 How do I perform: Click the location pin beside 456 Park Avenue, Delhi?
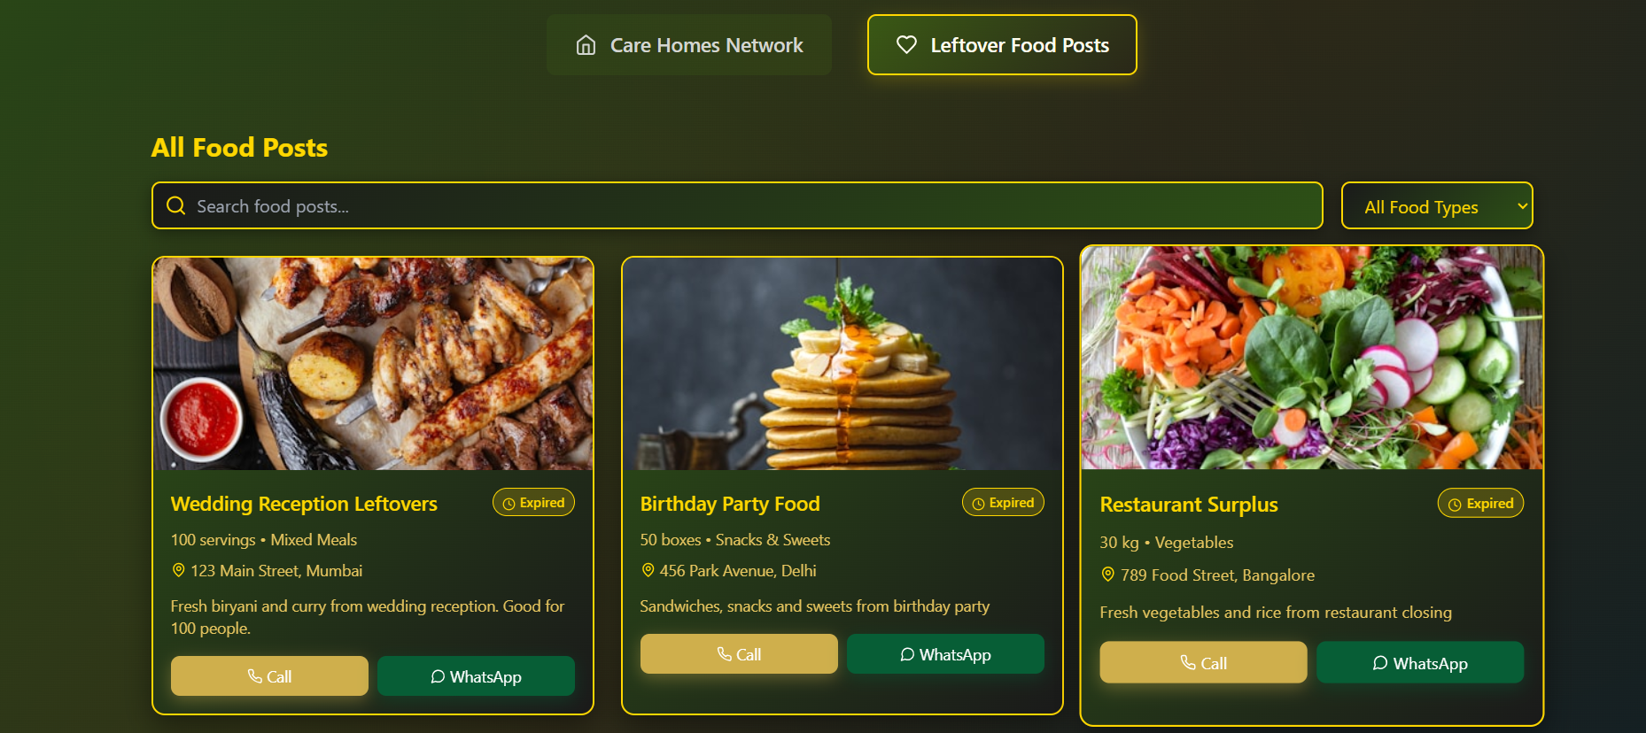point(648,570)
